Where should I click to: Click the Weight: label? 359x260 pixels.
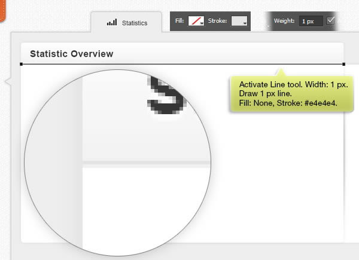click(284, 21)
